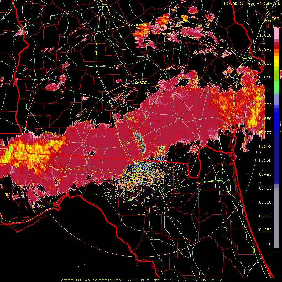Select the 0.893 scale value
Image resolution: width=282 pixels, height=282 pixels.
[265, 63]
